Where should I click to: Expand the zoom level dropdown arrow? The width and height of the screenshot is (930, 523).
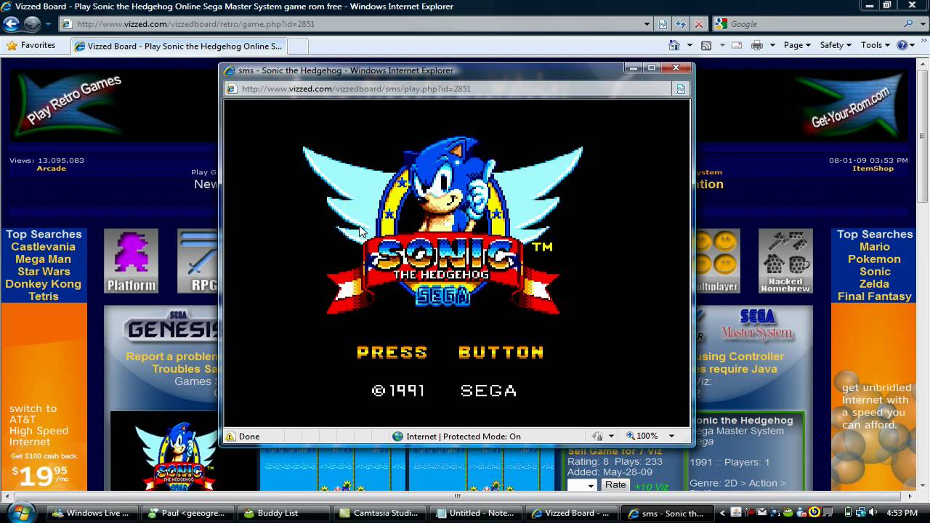[x=671, y=437]
